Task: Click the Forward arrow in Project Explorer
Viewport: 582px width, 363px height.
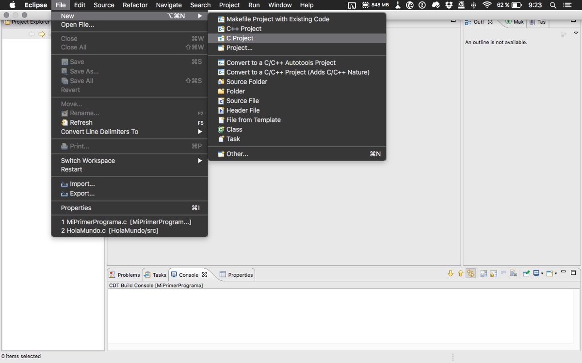Action: pyautogui.click(x=42, y=34)
